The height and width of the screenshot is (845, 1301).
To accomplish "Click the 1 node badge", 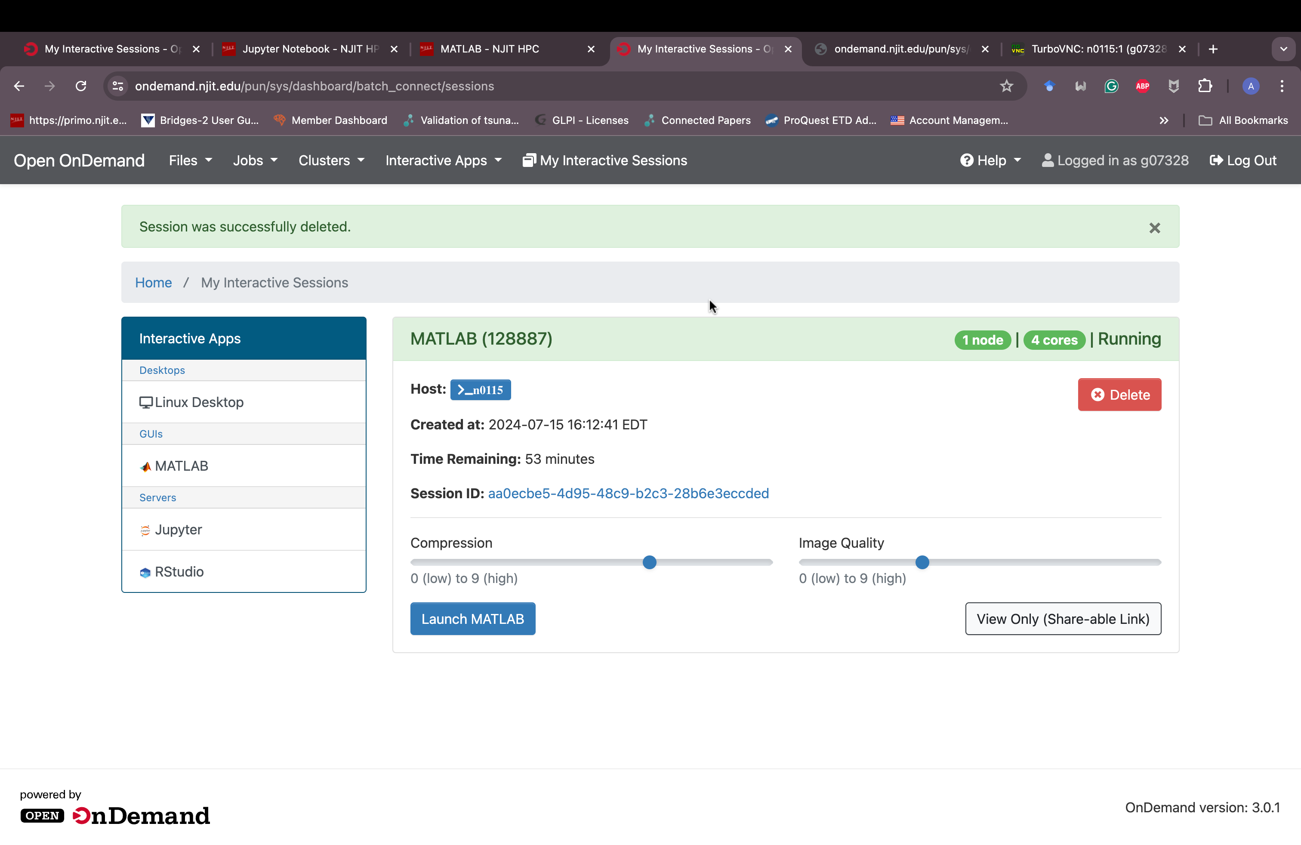I will point(982,340).
